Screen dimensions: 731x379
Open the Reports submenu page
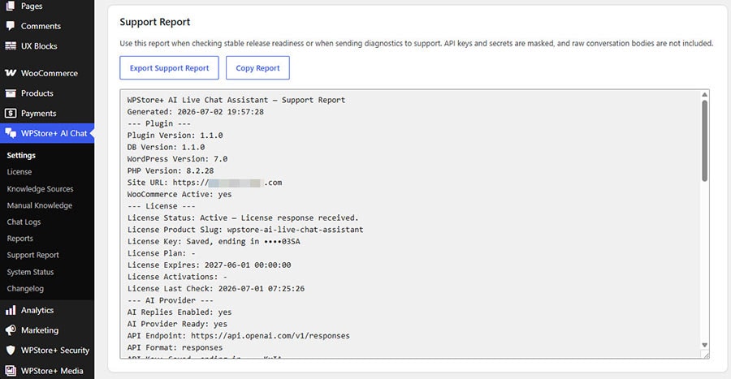pyautogui.click(x=20, y=239)
